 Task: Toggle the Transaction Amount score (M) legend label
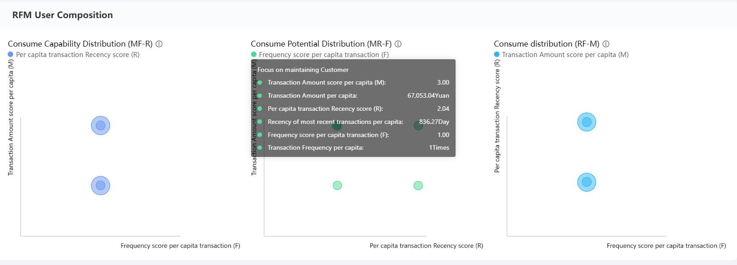[x=565, y=55]
